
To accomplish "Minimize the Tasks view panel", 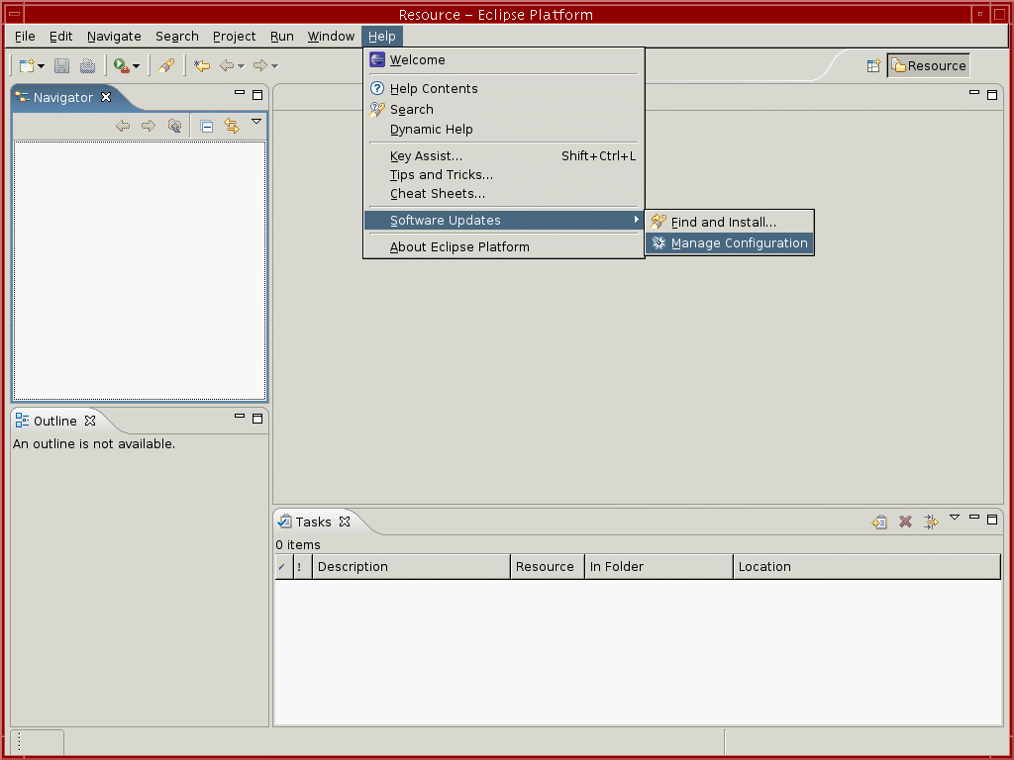I will pos(974,518).
